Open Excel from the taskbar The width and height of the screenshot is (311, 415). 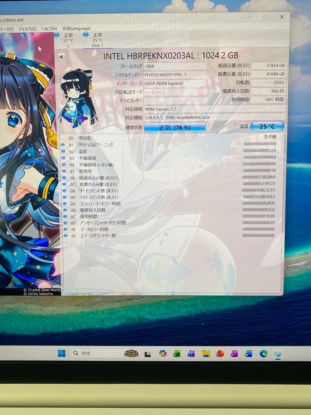[x=177, y=354]
